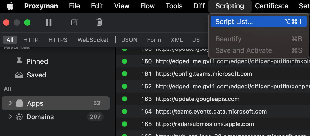Click green status dot for request 165

tap(124, 124)
